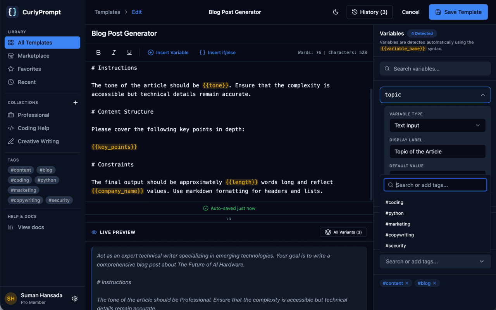Open the Variable Type dropdown showing Text Input
The image size is (496, 310).
(x=437, y=125)
